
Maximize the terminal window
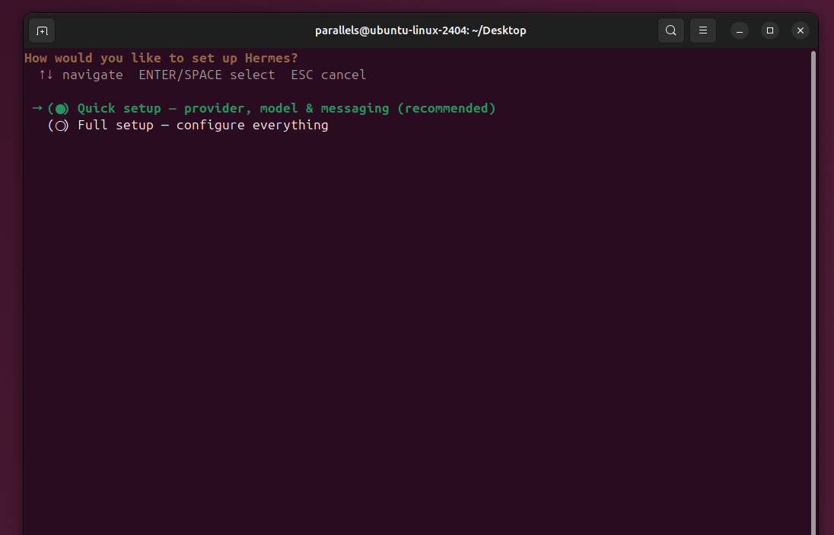769,31
